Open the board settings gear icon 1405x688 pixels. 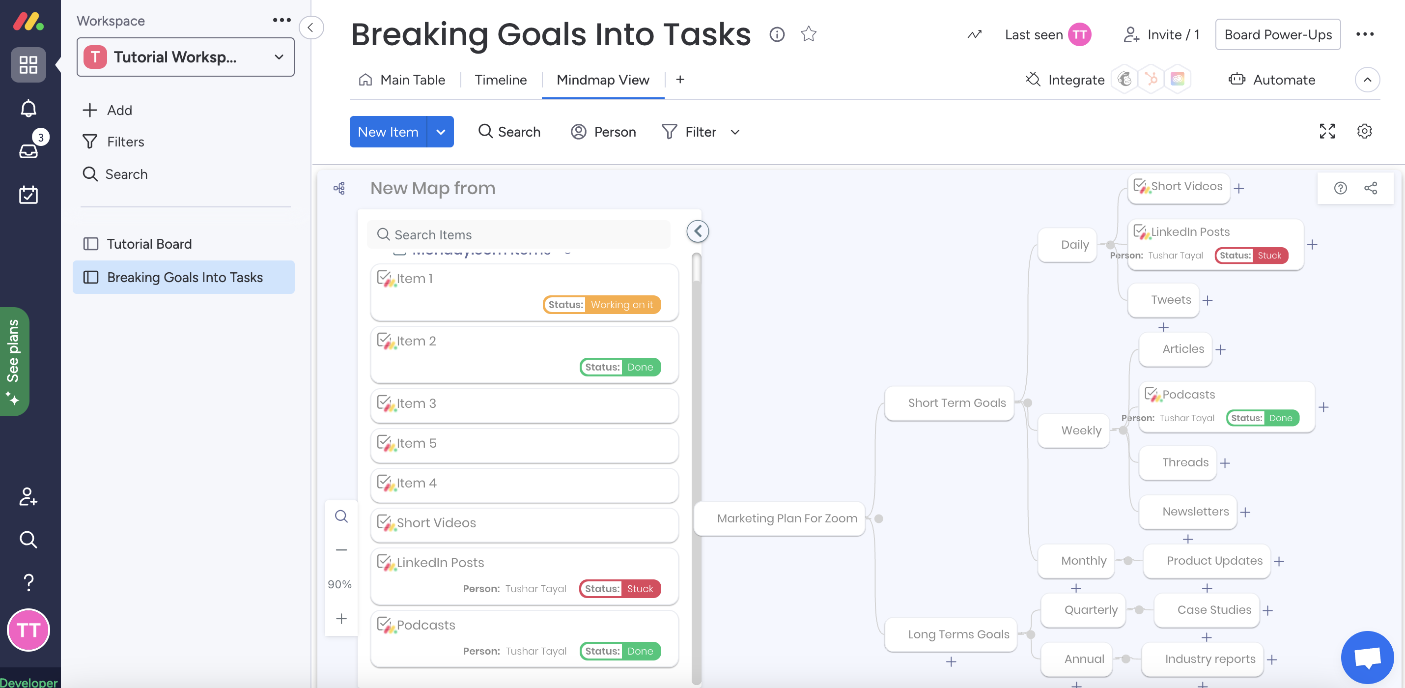[x=1365, y=132]
